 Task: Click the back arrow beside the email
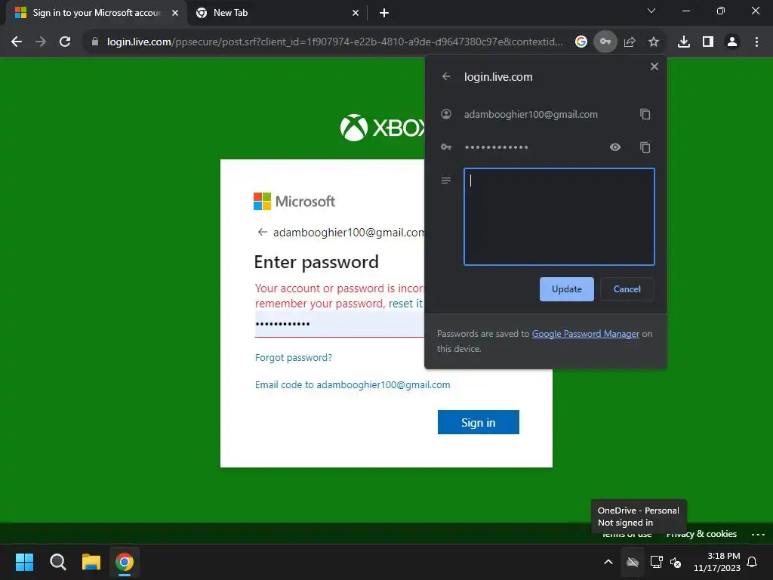(x=262, y=233)
